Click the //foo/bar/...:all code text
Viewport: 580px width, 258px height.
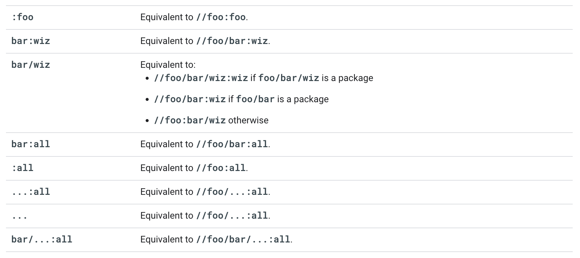243,239
